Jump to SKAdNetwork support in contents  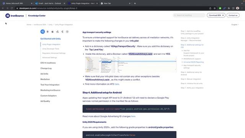[x=192, y=59]
